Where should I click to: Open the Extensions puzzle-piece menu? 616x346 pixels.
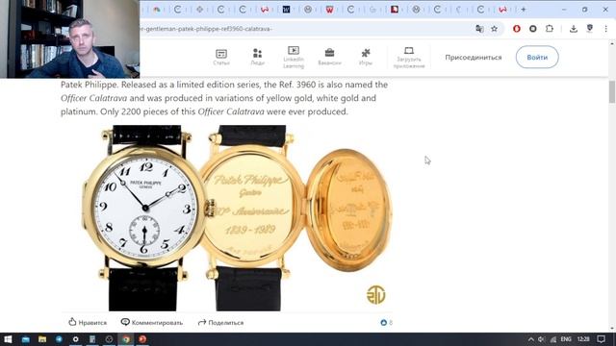[550, 29]
